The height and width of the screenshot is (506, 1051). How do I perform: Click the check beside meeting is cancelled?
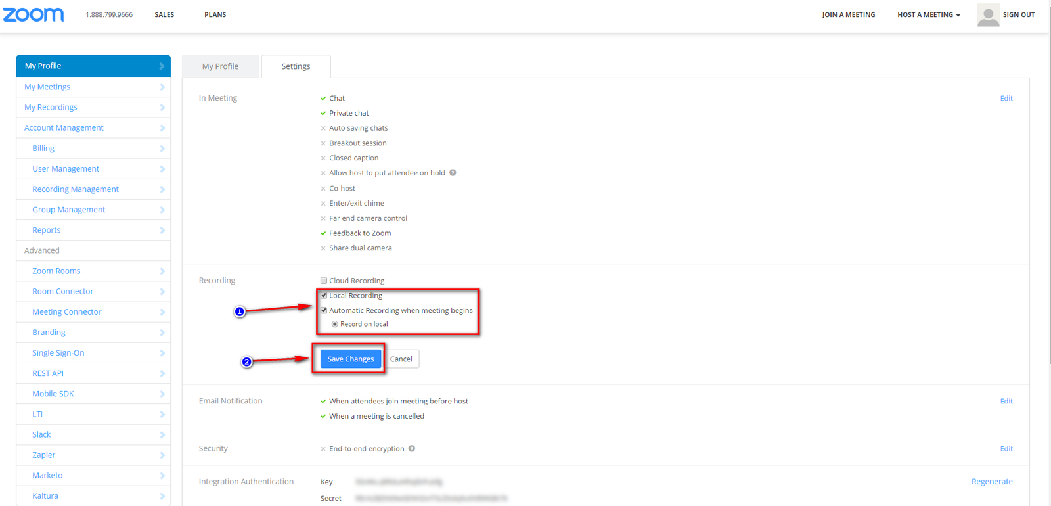pos(323,417)
